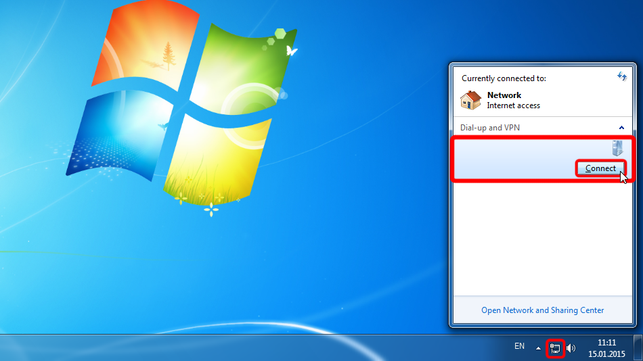Click the Currently connected to label
The width and height of the screenshot is (643, 361).
coord(504,78)
